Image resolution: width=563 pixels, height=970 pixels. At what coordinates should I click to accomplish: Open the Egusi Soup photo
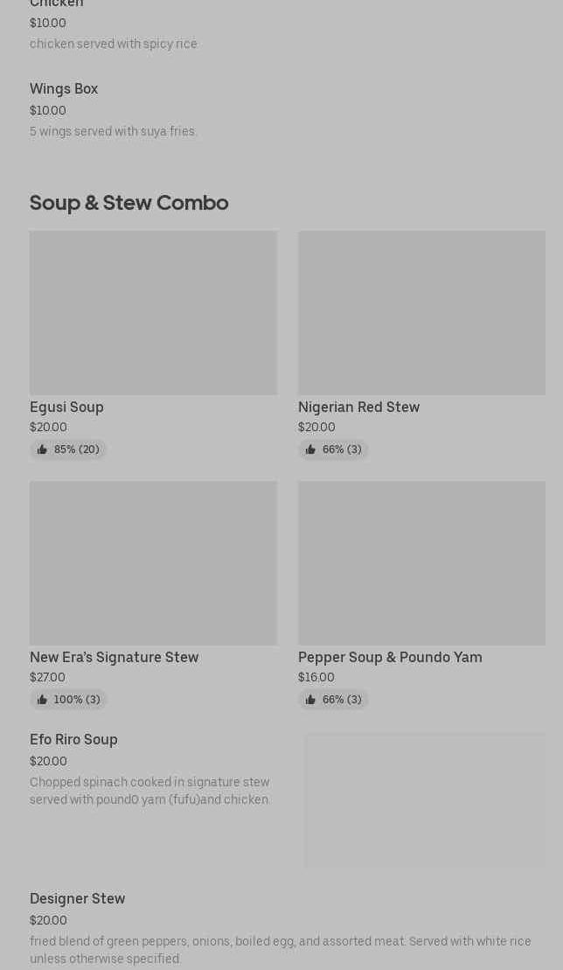pos(153,312)
